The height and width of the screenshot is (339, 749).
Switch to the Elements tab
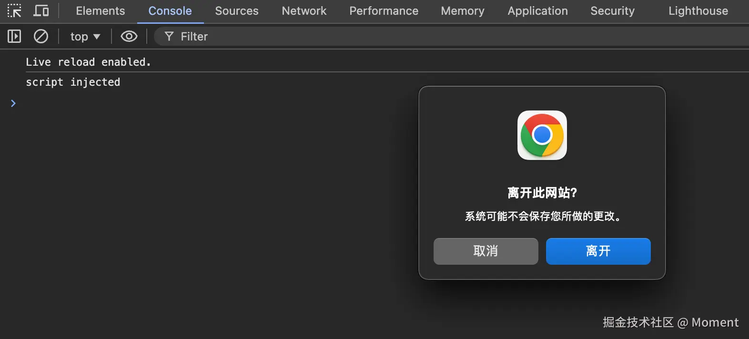(100, 11)
